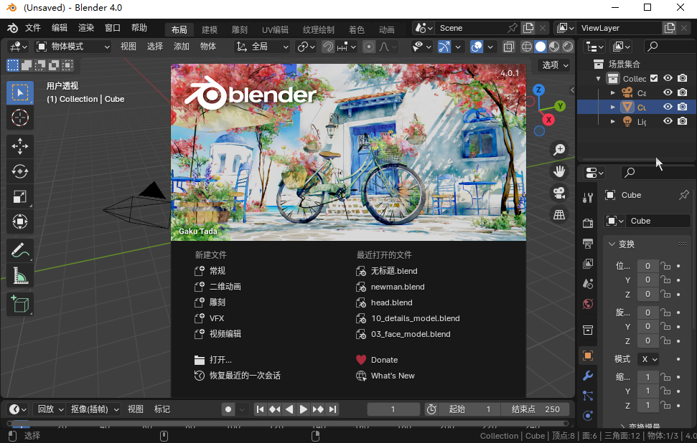Uncheck the Collection exclude checkbox
Viewport: 697px width, 443px height.
coord(654,79)
